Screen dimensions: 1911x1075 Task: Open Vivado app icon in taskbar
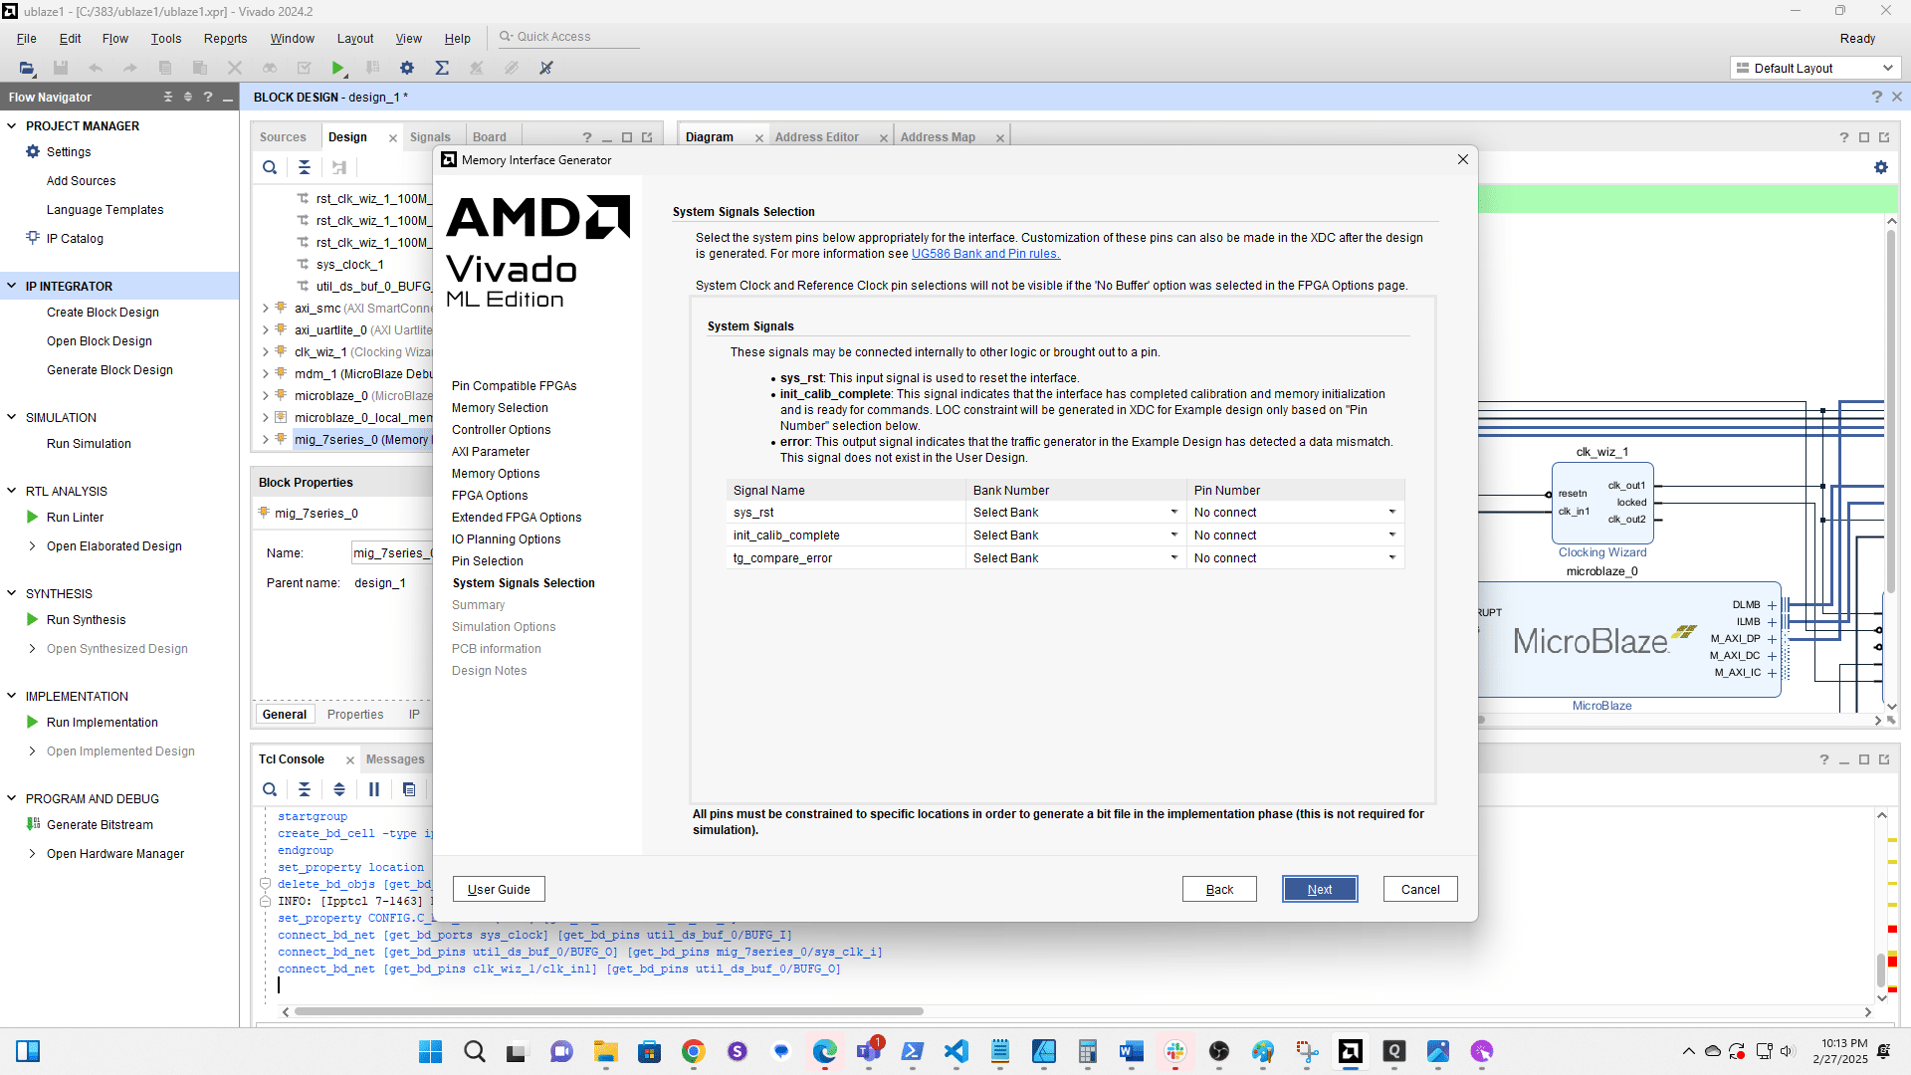tap(1350, 1051)
